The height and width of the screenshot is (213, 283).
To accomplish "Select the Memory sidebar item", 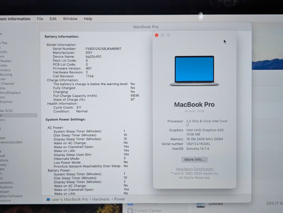I will point(3,97).
